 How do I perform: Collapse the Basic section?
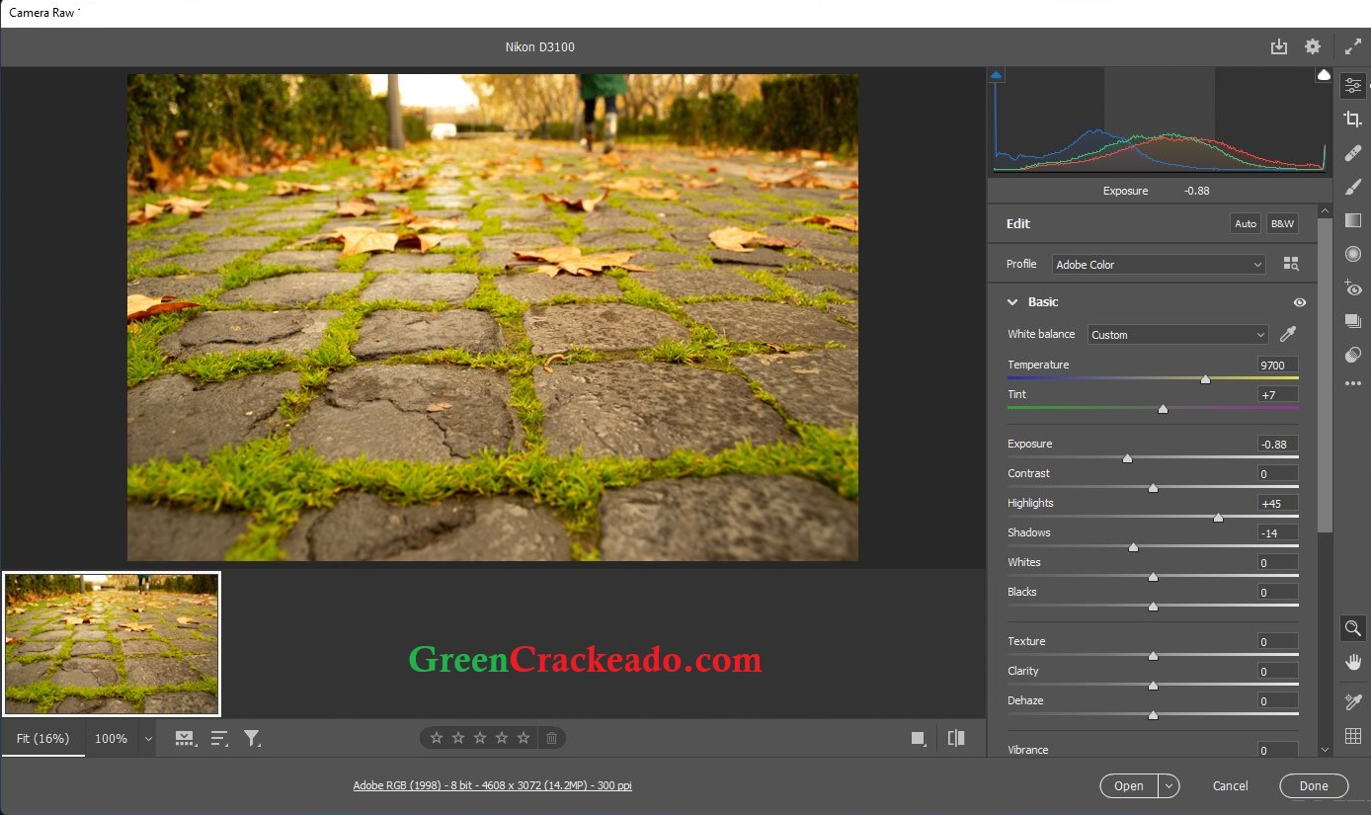[x=1012, y=302]
